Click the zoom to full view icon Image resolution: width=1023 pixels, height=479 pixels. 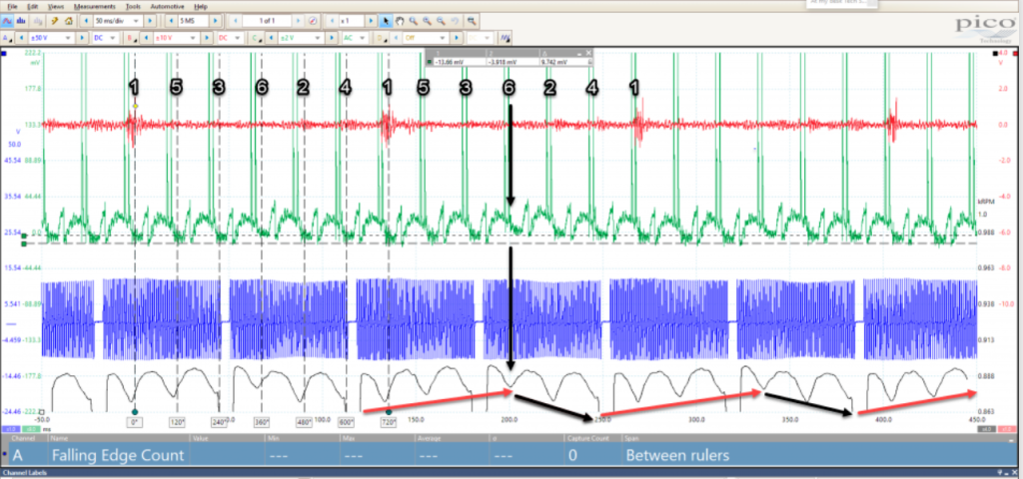pos(471,21)
